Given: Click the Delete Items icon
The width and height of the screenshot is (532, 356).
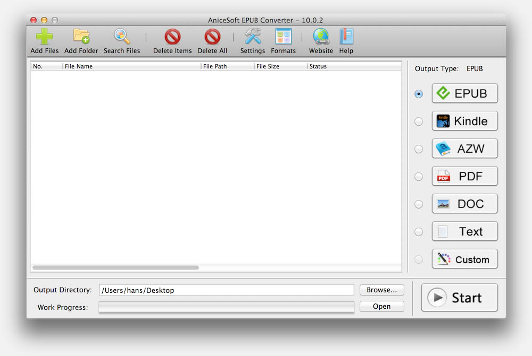Looking at the screenshot, I should tap(172, 37).
